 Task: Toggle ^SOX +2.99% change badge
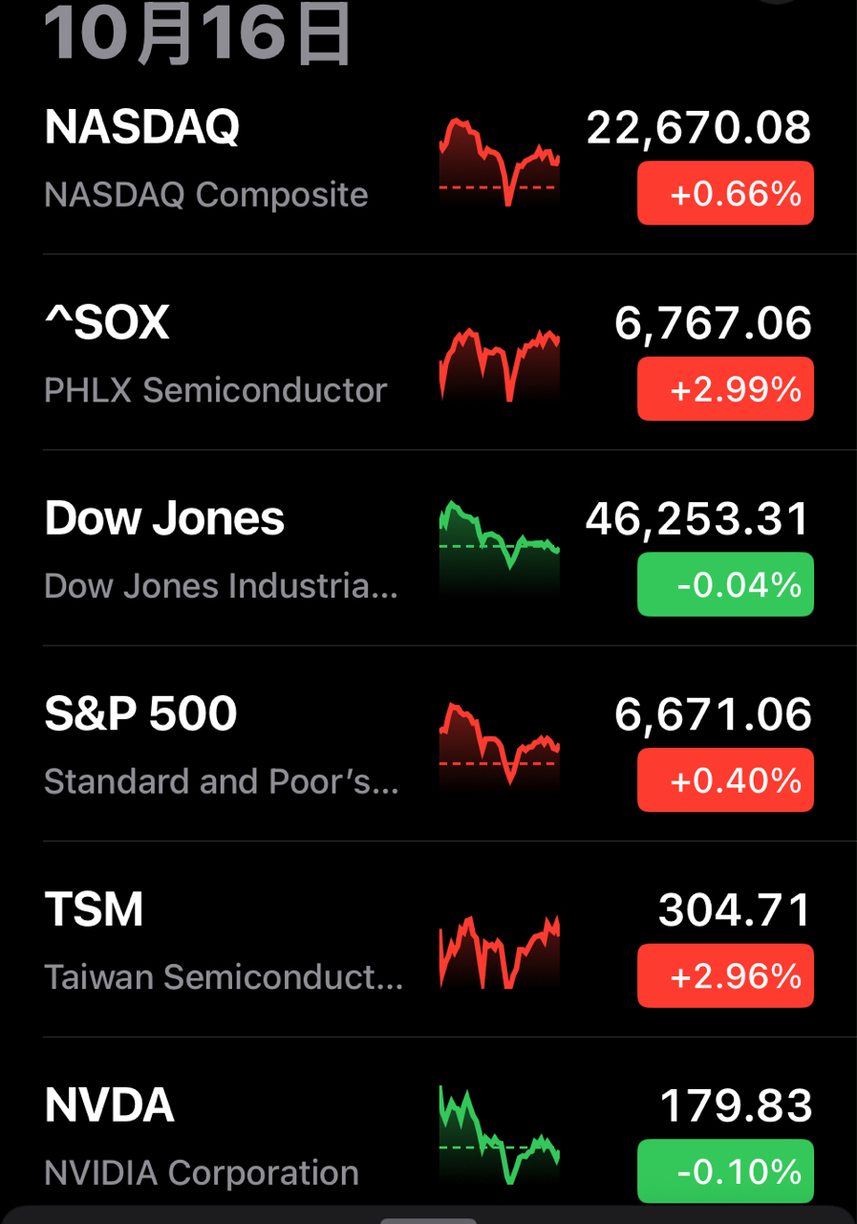pos(725,389)
